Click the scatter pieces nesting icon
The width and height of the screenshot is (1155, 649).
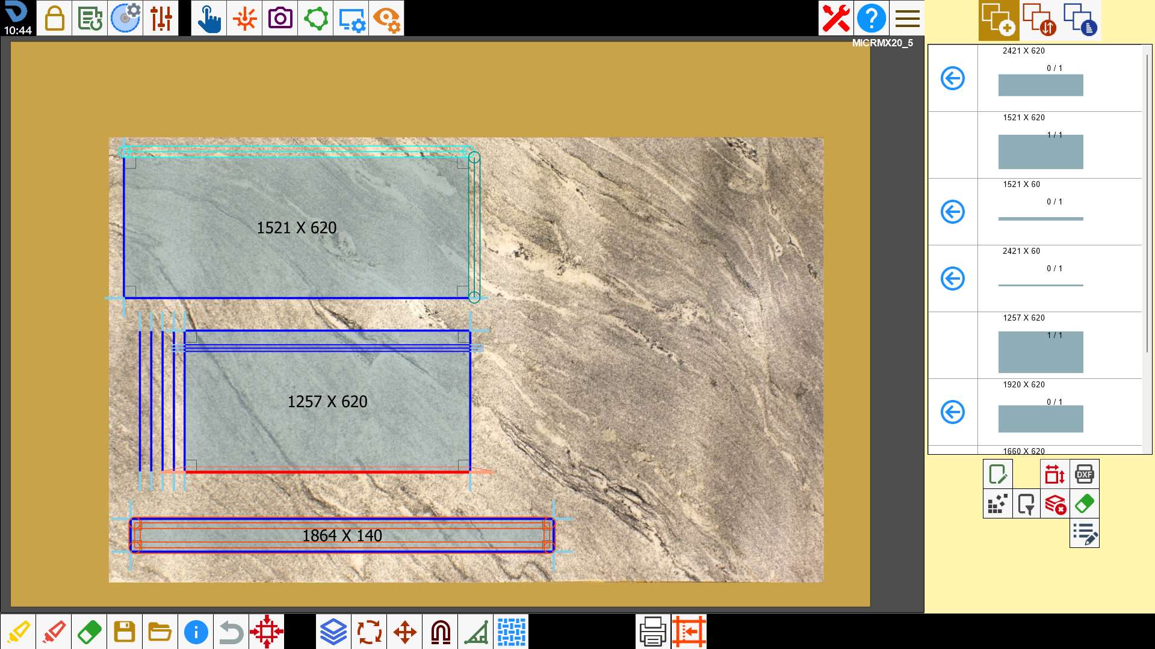pyautogui.click(x=998, y=503)
